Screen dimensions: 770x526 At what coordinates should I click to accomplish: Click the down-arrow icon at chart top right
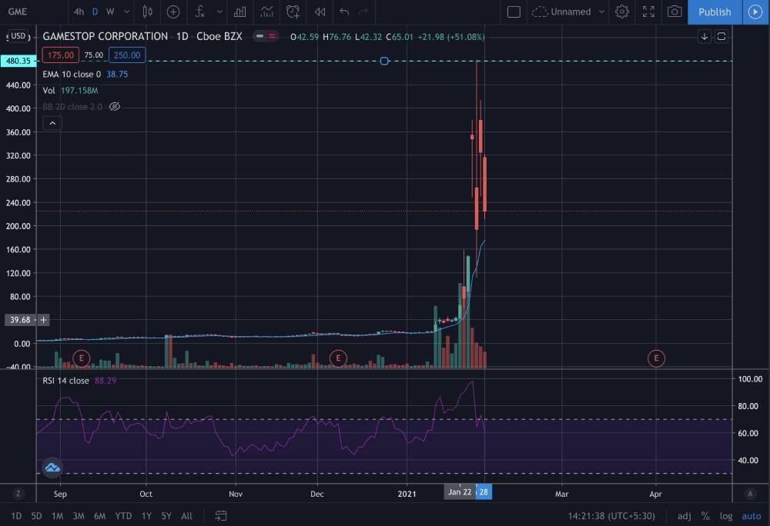(x=705, y=36)
